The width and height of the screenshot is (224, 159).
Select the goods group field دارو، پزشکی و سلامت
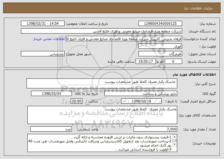pyautogui.click(x=141, y=94)
